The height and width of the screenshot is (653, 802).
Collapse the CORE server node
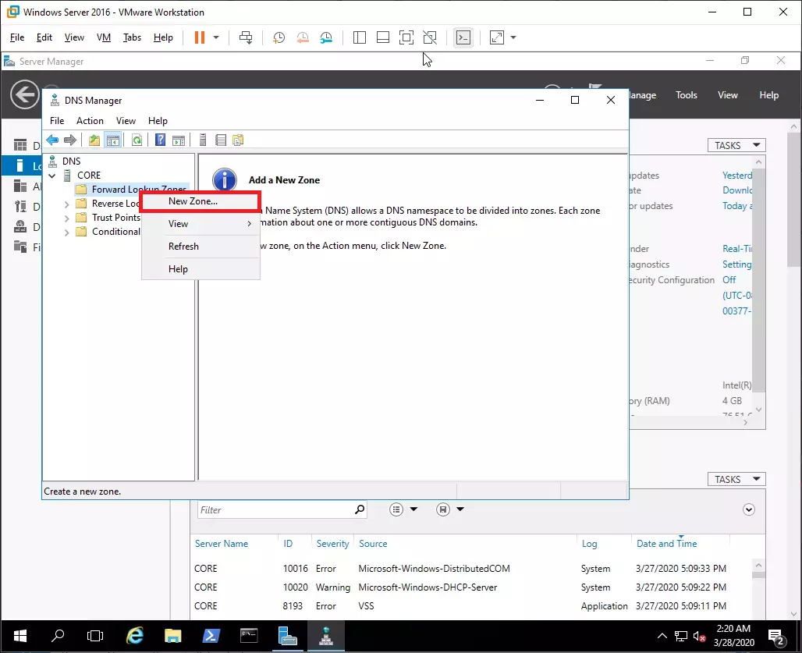[x=52, y=176]
